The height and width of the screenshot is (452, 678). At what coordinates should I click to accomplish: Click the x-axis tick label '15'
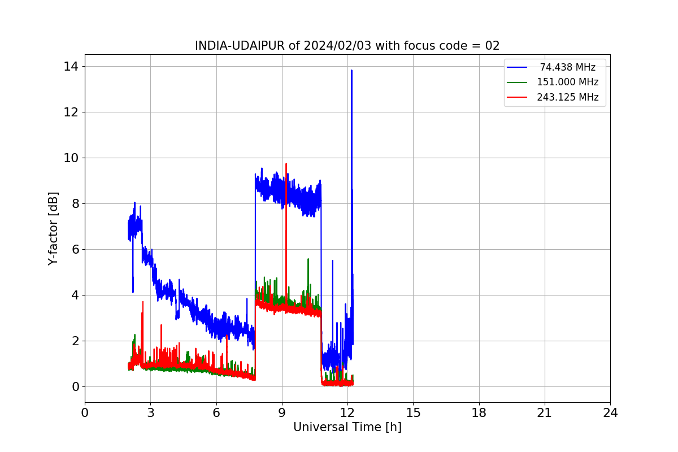[413, 413]
